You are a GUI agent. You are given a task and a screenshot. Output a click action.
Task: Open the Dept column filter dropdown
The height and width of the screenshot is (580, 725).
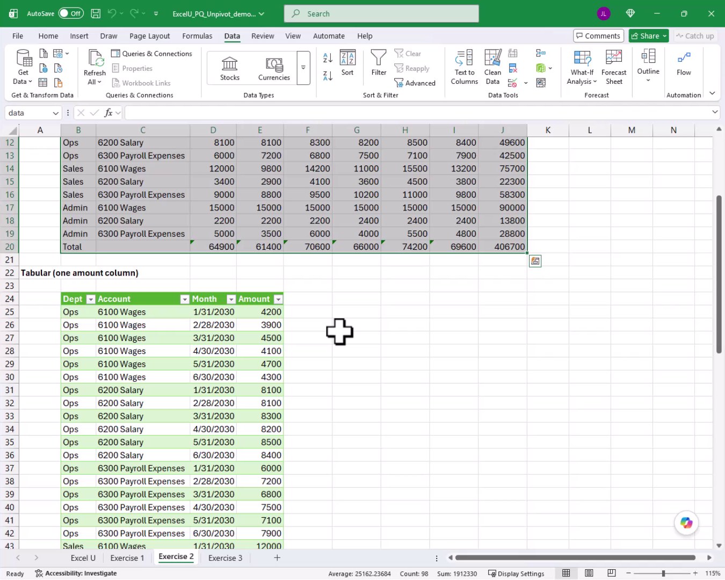[91, 299]
